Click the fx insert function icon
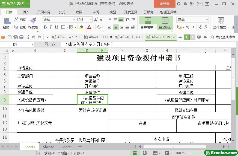Screen dimensions: 238x156 54,44
